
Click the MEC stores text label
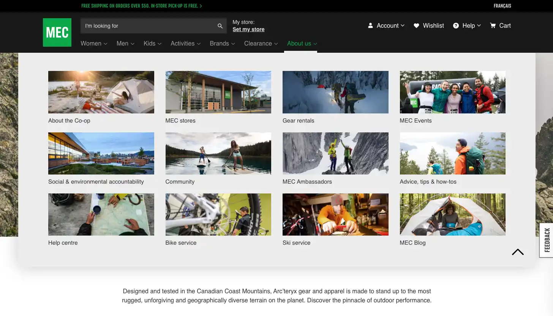180,121
